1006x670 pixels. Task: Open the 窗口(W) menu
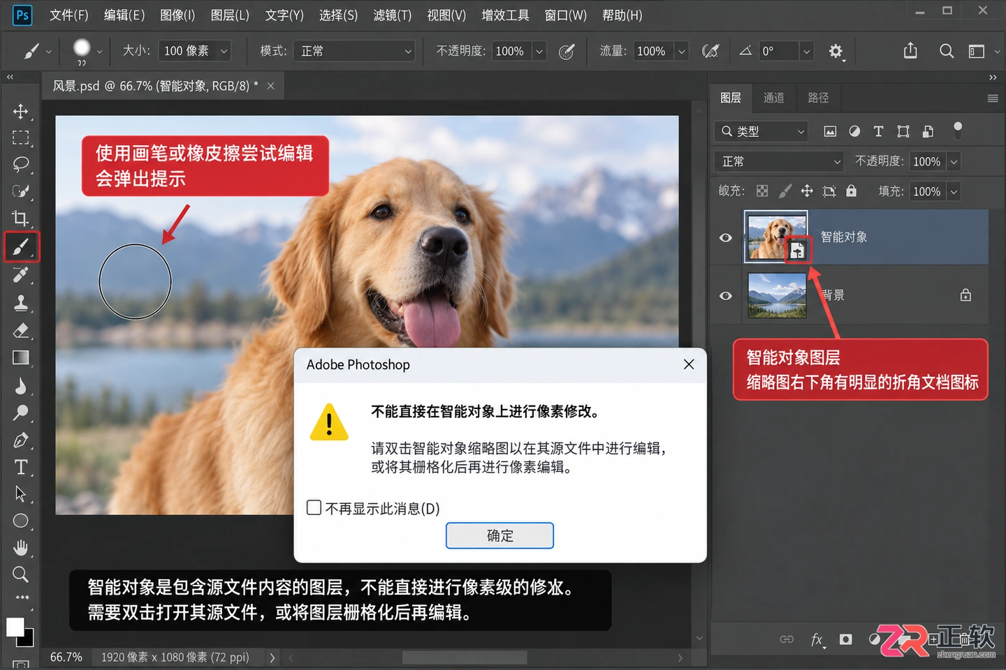(x=566, y=15)
